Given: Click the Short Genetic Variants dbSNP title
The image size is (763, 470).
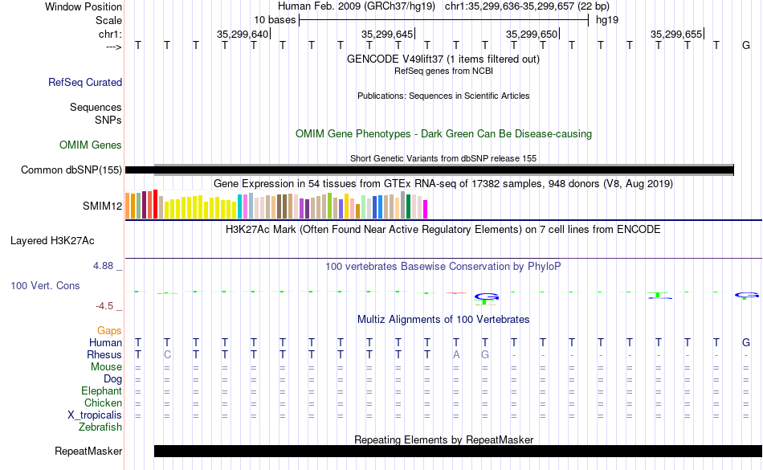Looking at the screenshot, I should click(443, 158).
